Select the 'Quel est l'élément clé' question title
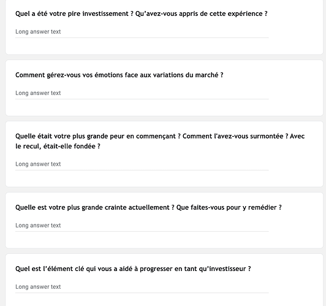 [133, 269]
